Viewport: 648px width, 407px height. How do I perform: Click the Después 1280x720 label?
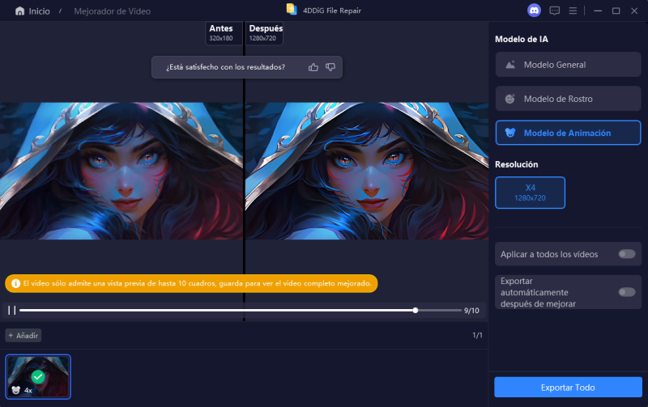[265, 33]
